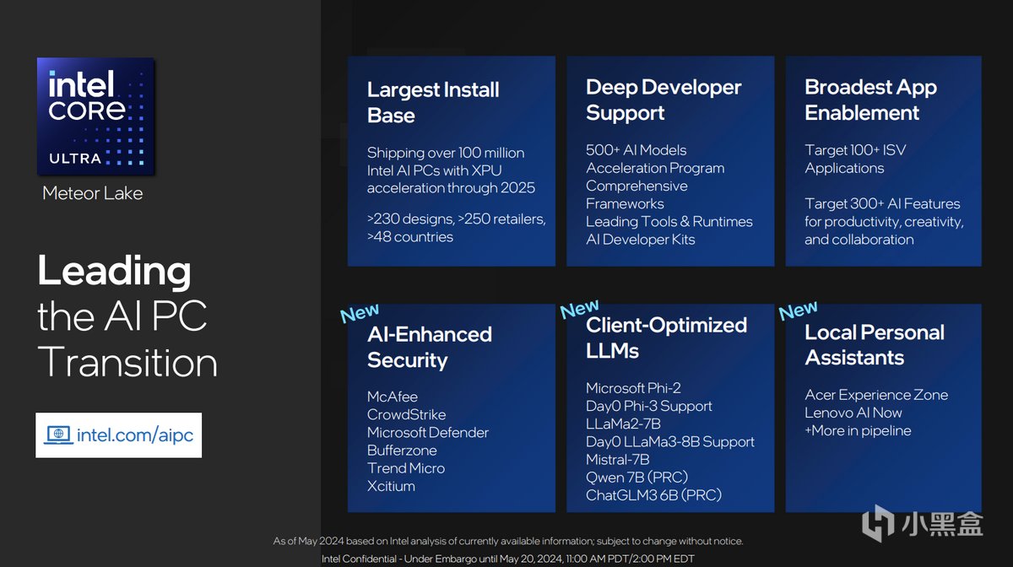
Task: Click the ">48 countries" line
Action: (410, 237)
